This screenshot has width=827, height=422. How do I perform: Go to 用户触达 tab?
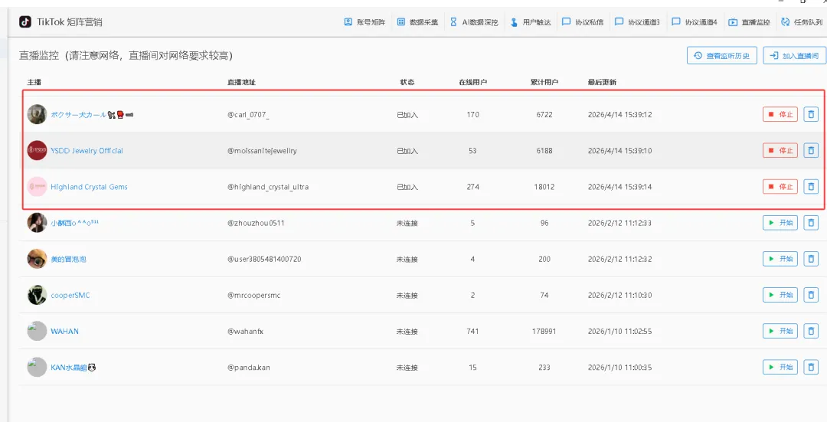(x=531, y=22)
